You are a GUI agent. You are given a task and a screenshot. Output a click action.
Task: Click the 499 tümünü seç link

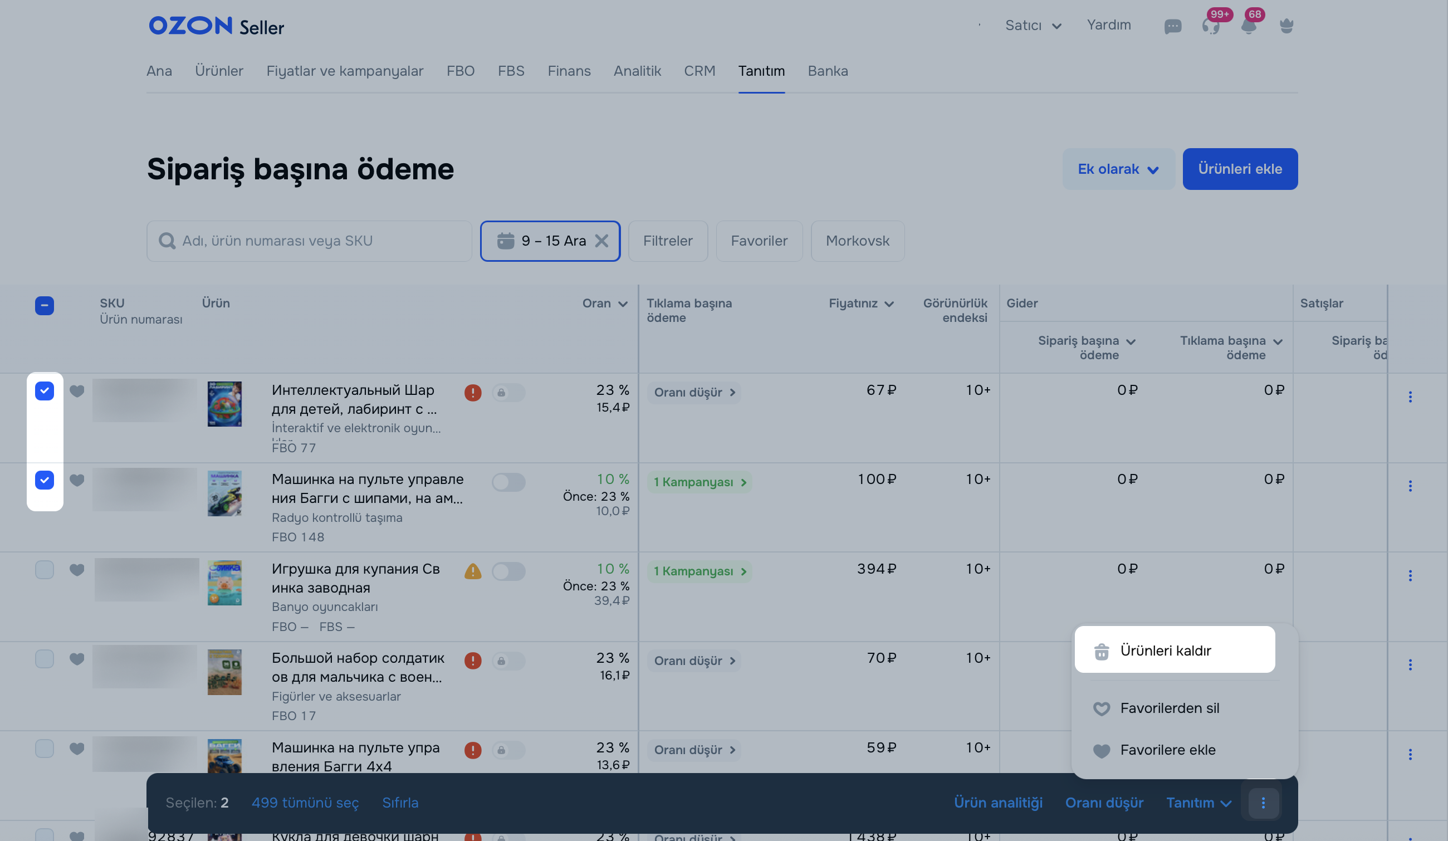[305, 803]
